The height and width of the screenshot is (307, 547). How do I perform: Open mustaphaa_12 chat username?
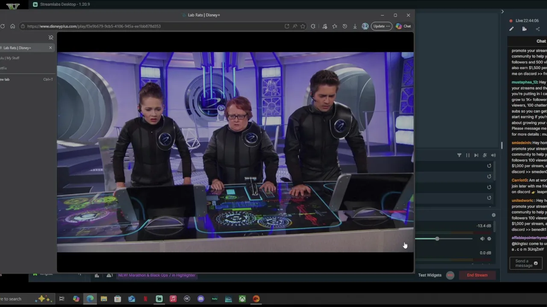(524, 82)
